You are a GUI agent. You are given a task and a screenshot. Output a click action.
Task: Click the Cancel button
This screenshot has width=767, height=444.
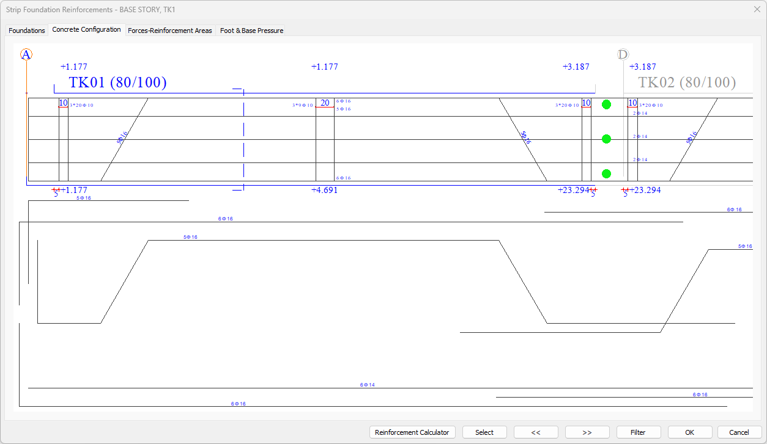point(739,432)
